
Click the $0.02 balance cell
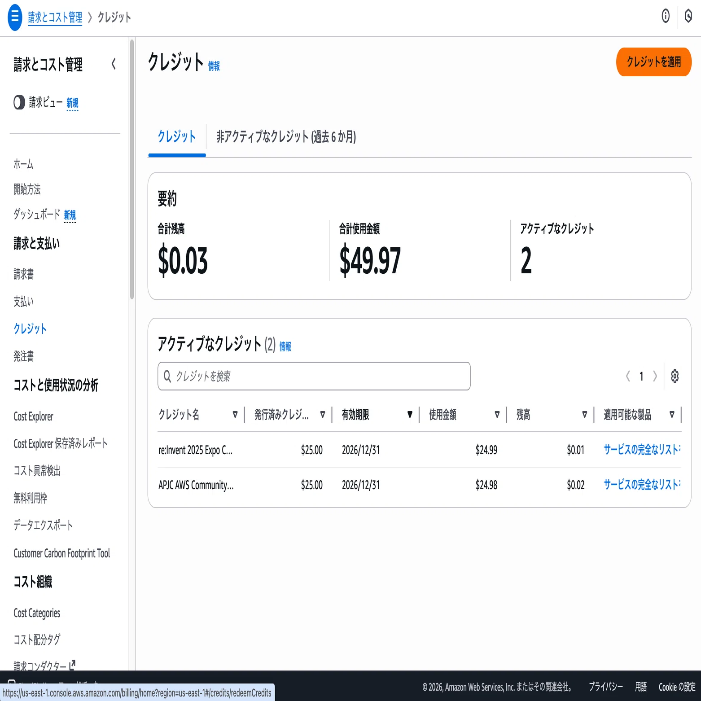(576, 485)
